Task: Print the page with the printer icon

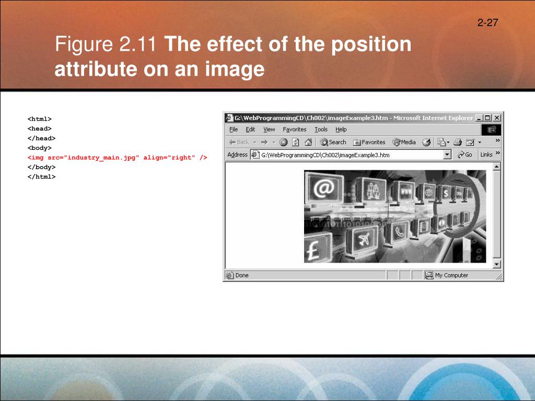Action: (458, 142)
